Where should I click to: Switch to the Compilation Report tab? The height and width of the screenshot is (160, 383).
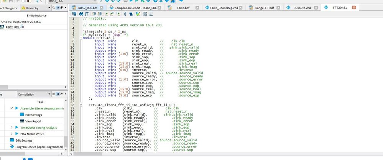pyautogui.click(x=132, y=7)
